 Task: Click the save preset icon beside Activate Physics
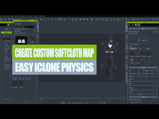(156, 32)
